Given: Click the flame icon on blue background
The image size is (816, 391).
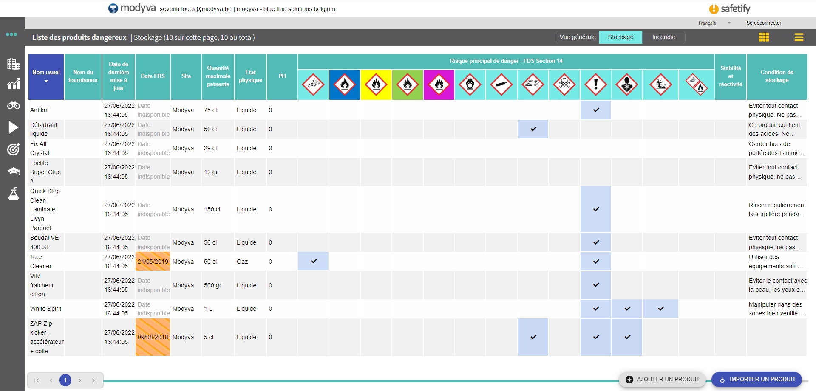Looking at the screenshot, I should [x=345, y=84].
